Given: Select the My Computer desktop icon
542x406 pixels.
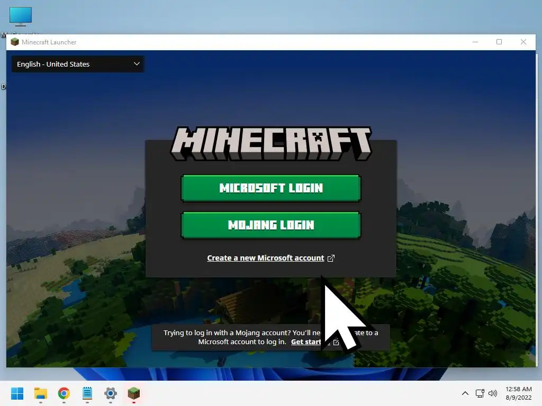Looking at the screenshot, I should click(21, 16).
